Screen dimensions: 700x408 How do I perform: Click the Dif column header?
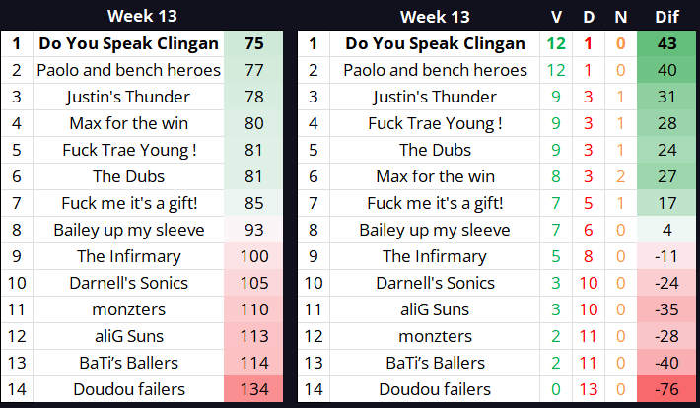pos(666,17)
